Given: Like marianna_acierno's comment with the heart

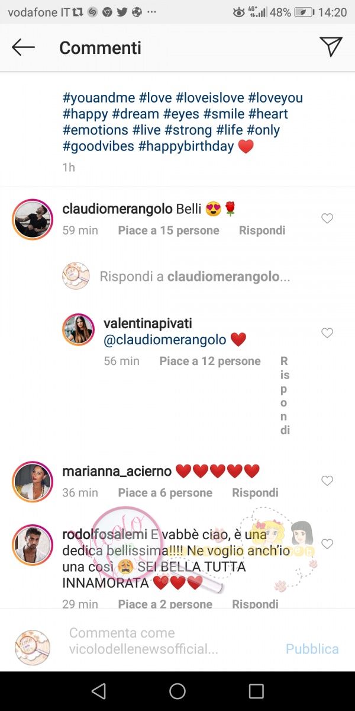Looking at the screenshot, I should (327, 481).
